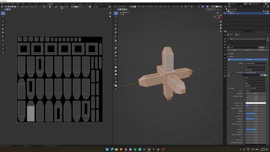The height and width of the screenshot is (152, 270).
Task: Click the Deselect material button
Action: coord(262,50)
